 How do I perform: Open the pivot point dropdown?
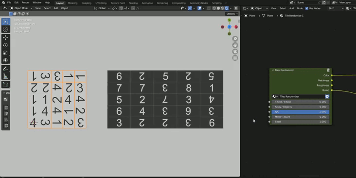tap(115, 8)
